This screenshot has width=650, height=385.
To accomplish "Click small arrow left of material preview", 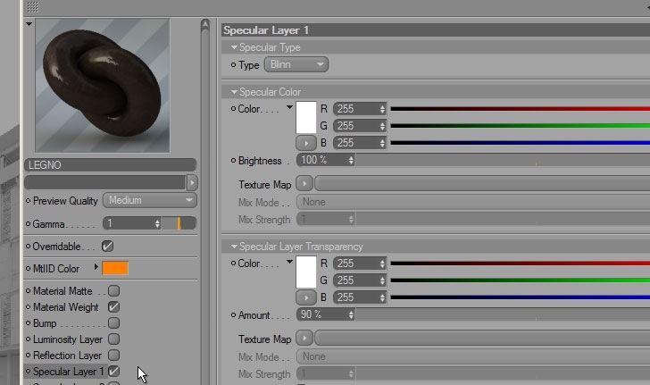I will (x=29, y=24).
